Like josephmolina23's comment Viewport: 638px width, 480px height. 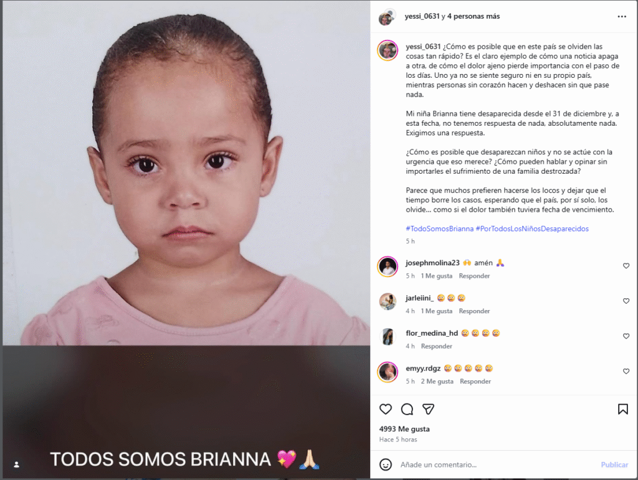click(626, 266)
